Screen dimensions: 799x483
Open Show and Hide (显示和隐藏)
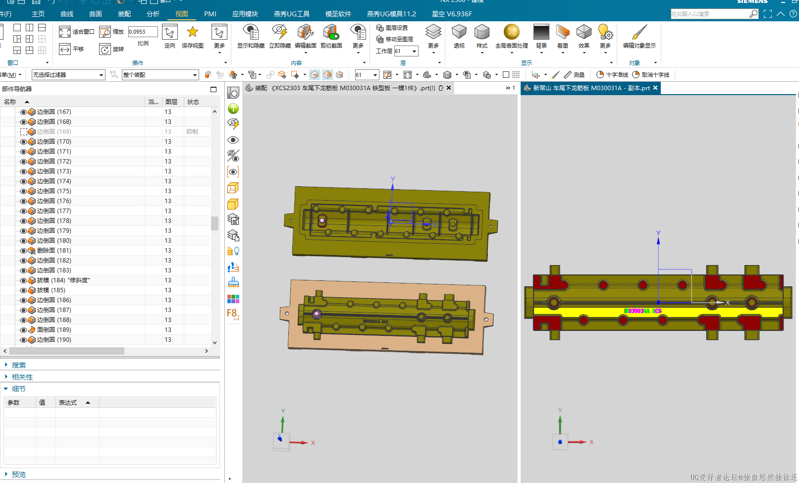tap(251, 33)
